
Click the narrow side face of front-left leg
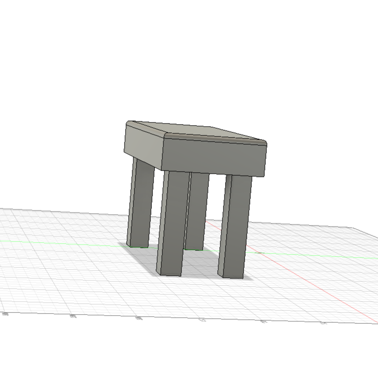[x=163, y=223]
